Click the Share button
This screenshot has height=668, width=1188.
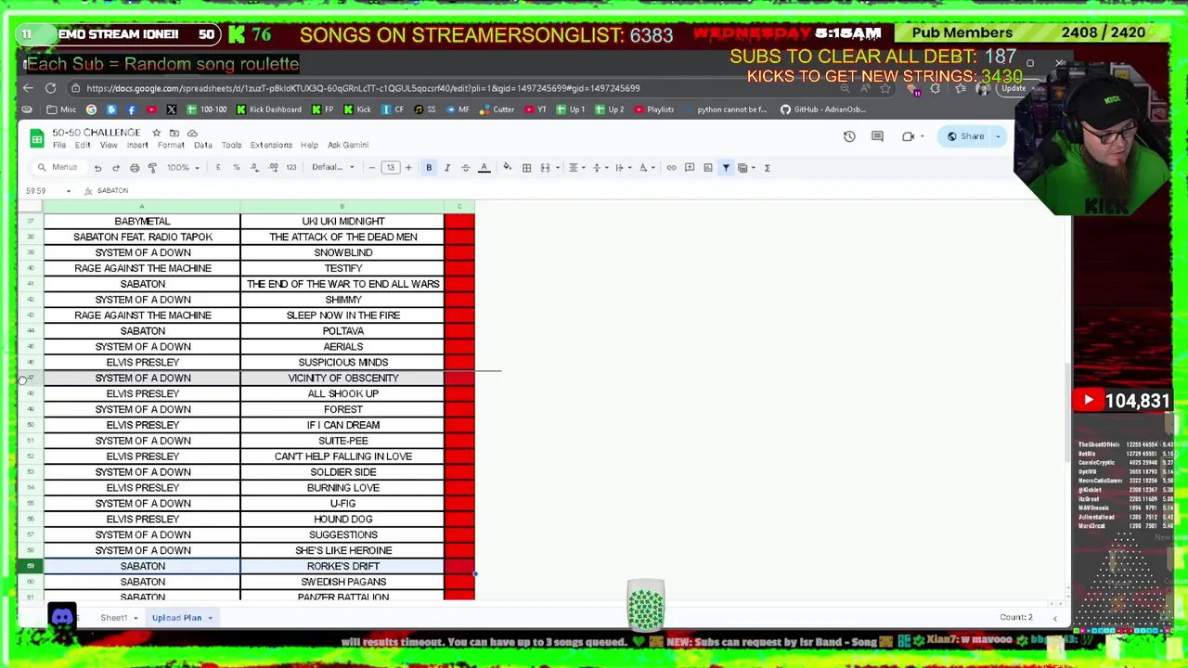pyautogui.click(x=964, y=136)
